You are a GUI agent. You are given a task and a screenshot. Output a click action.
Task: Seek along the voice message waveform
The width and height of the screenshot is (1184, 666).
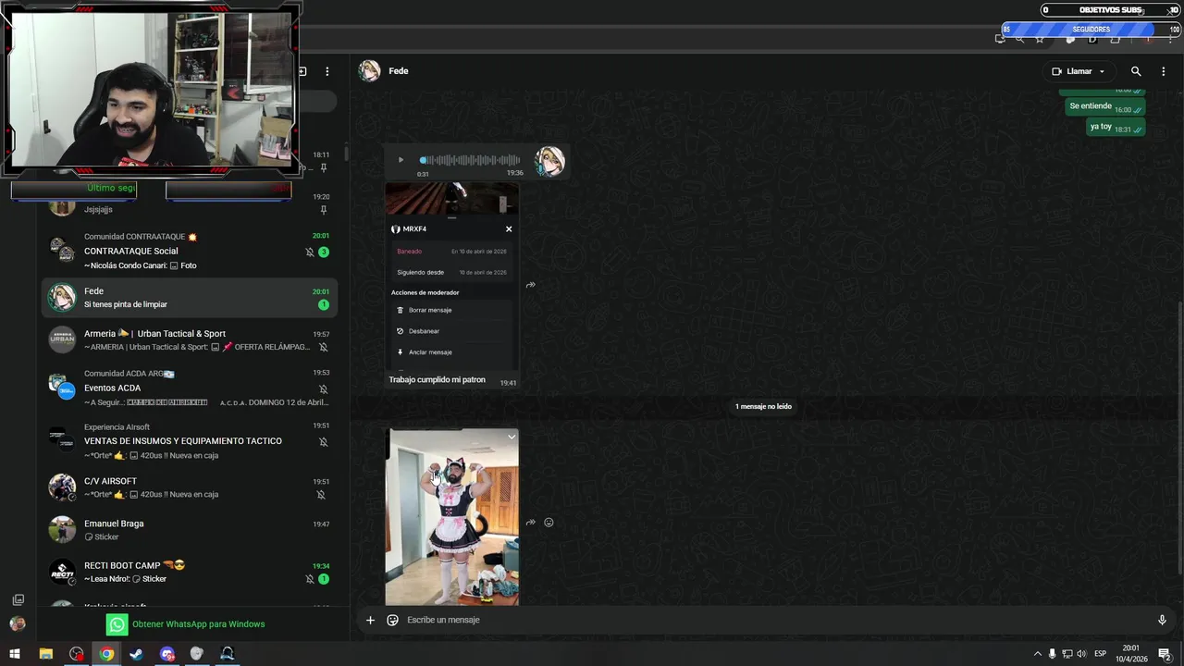470,160
